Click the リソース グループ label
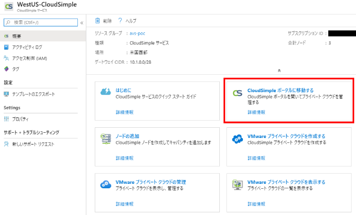The width and height of the screenshot is (356, 215). [x=108, y=33]
